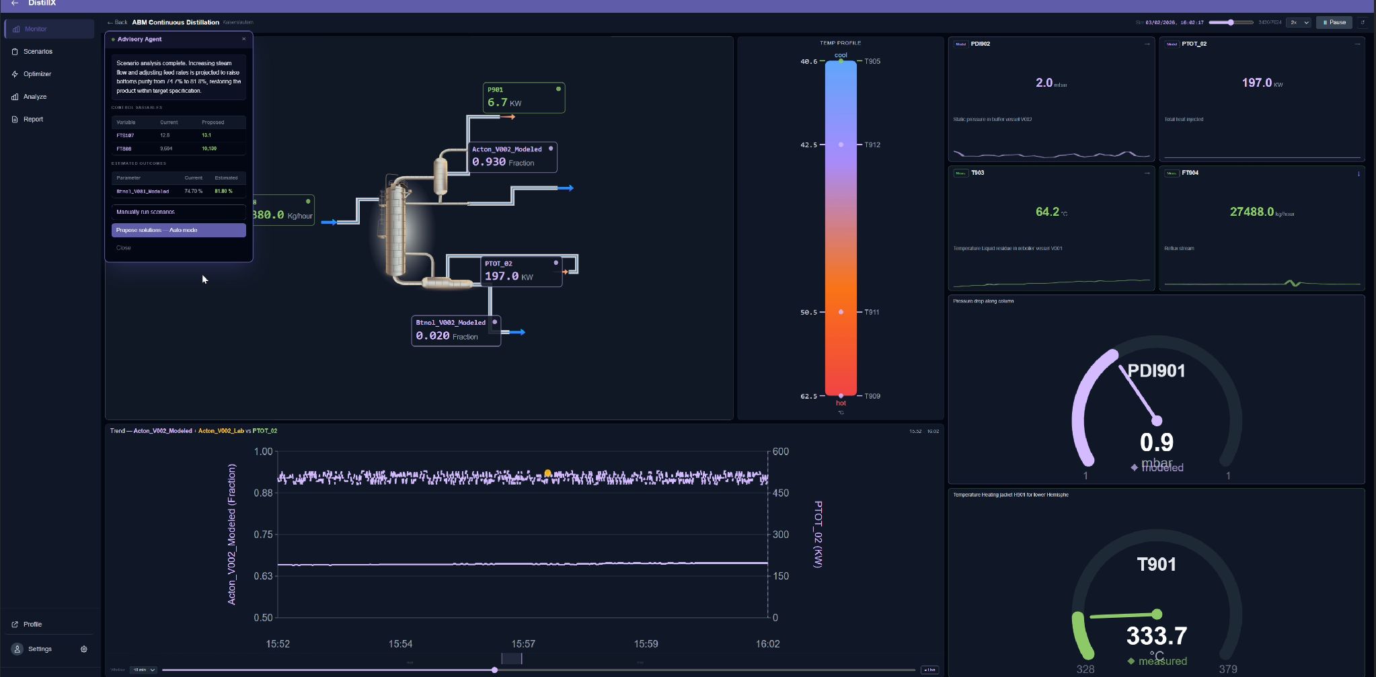Click the PDI901 pressure drop gauge
The image size is (1376, 677).
[x=1157, y=409]
